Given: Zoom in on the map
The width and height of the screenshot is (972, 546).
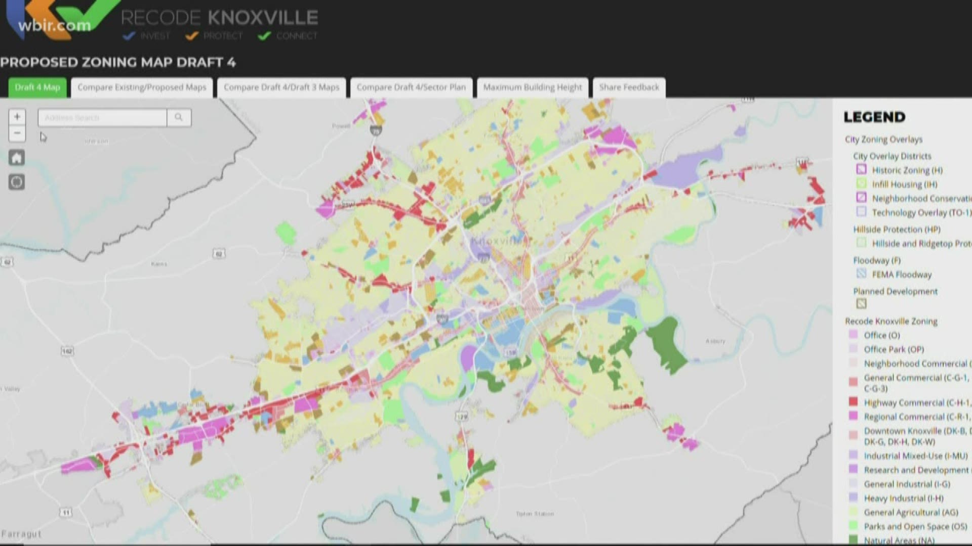Looking at the screenshot, I should 17,117.
